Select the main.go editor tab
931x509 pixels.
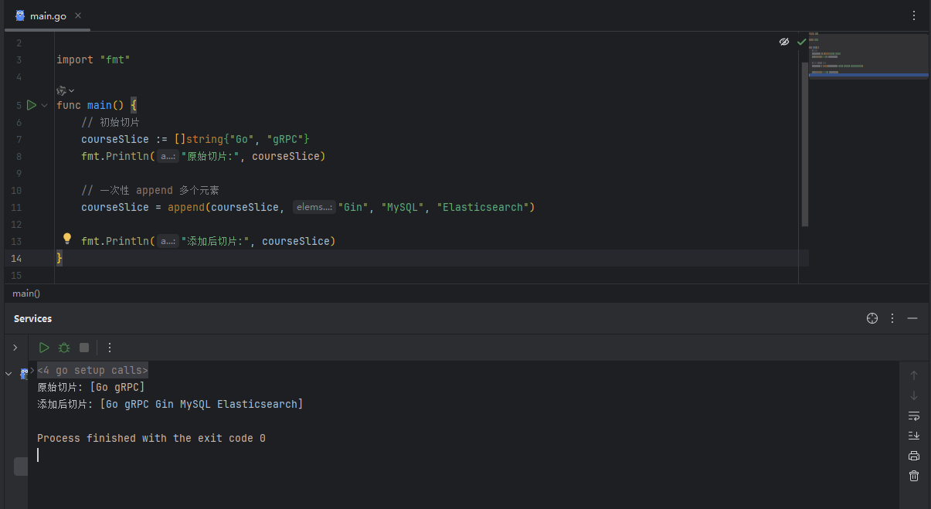(x=47, y=15)
